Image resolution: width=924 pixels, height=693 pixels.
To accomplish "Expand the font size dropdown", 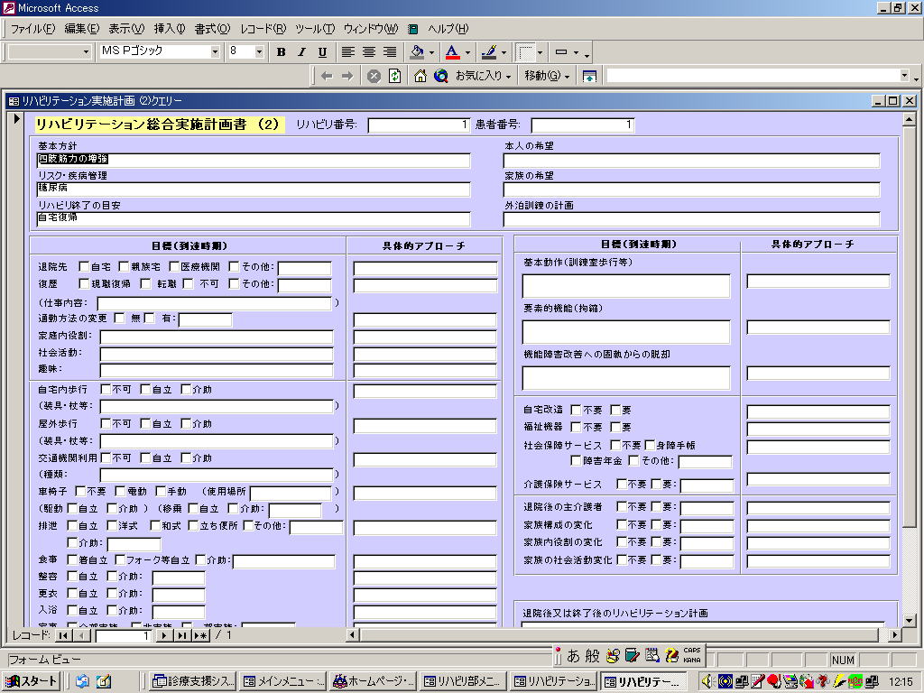I will click(259, 52).
